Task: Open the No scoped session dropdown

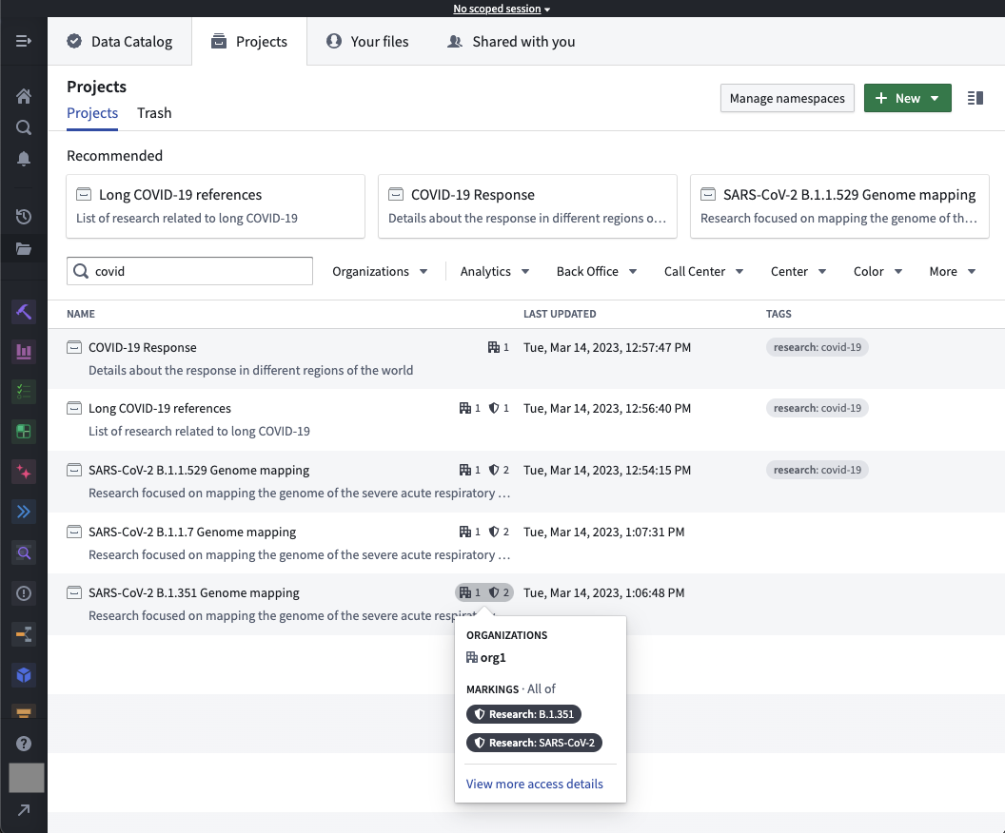Action: [x=502, y=9]
